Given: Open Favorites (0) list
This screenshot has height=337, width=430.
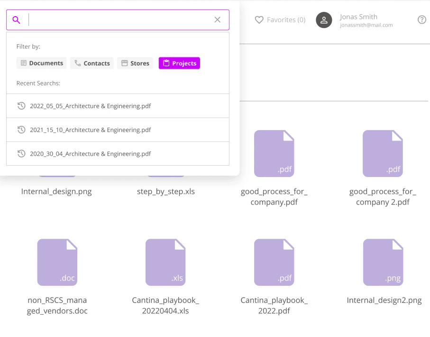Looking at the screenshot, I should pyautogui.click(x=286, y=20).
